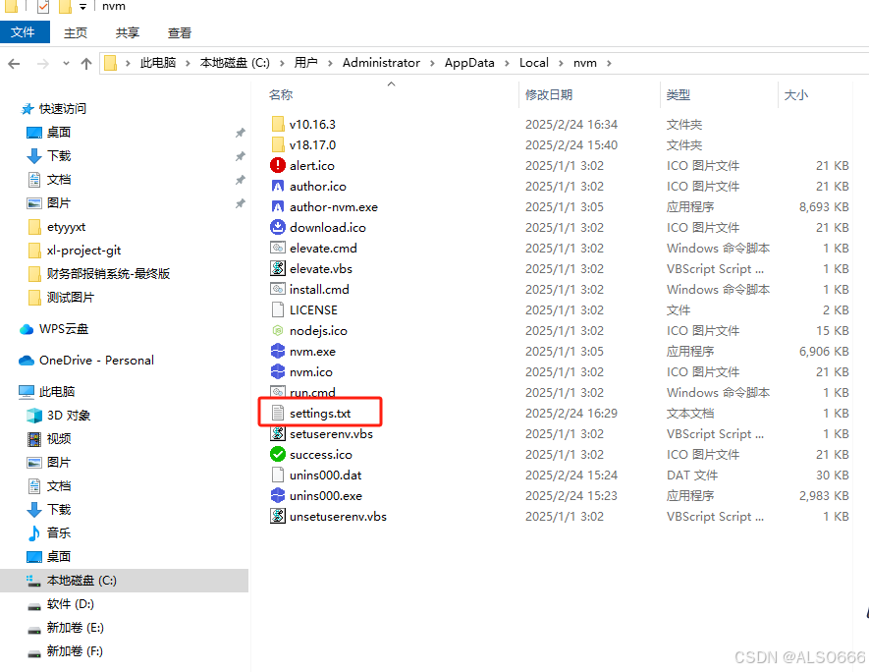Open 音乐 library in sidebar
The width and height of the screenshot is (869, 672).
[59, 532]
